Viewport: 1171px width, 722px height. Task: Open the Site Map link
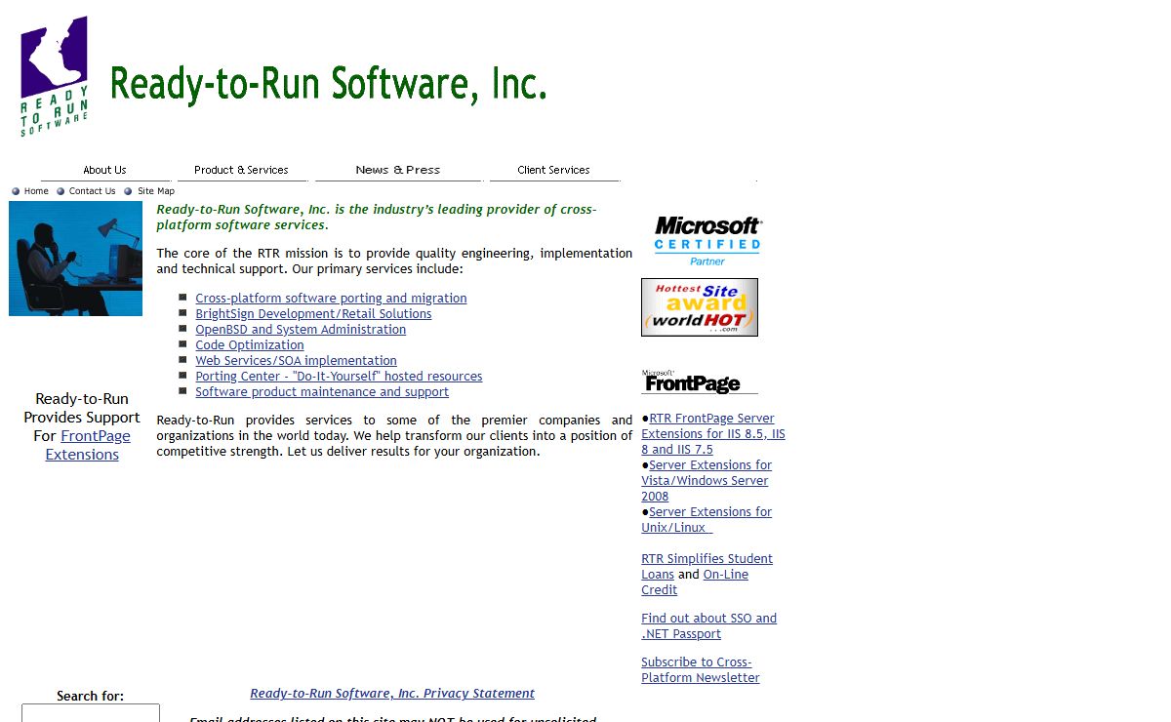pos(156,191)
